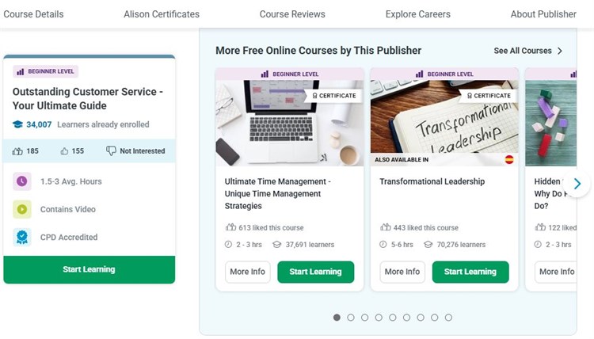Open More Info for Ultimate Time Management
594x339 pixels.
point(247,272)
